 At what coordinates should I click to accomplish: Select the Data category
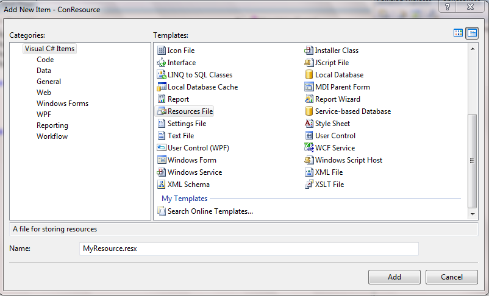point(44,71)
